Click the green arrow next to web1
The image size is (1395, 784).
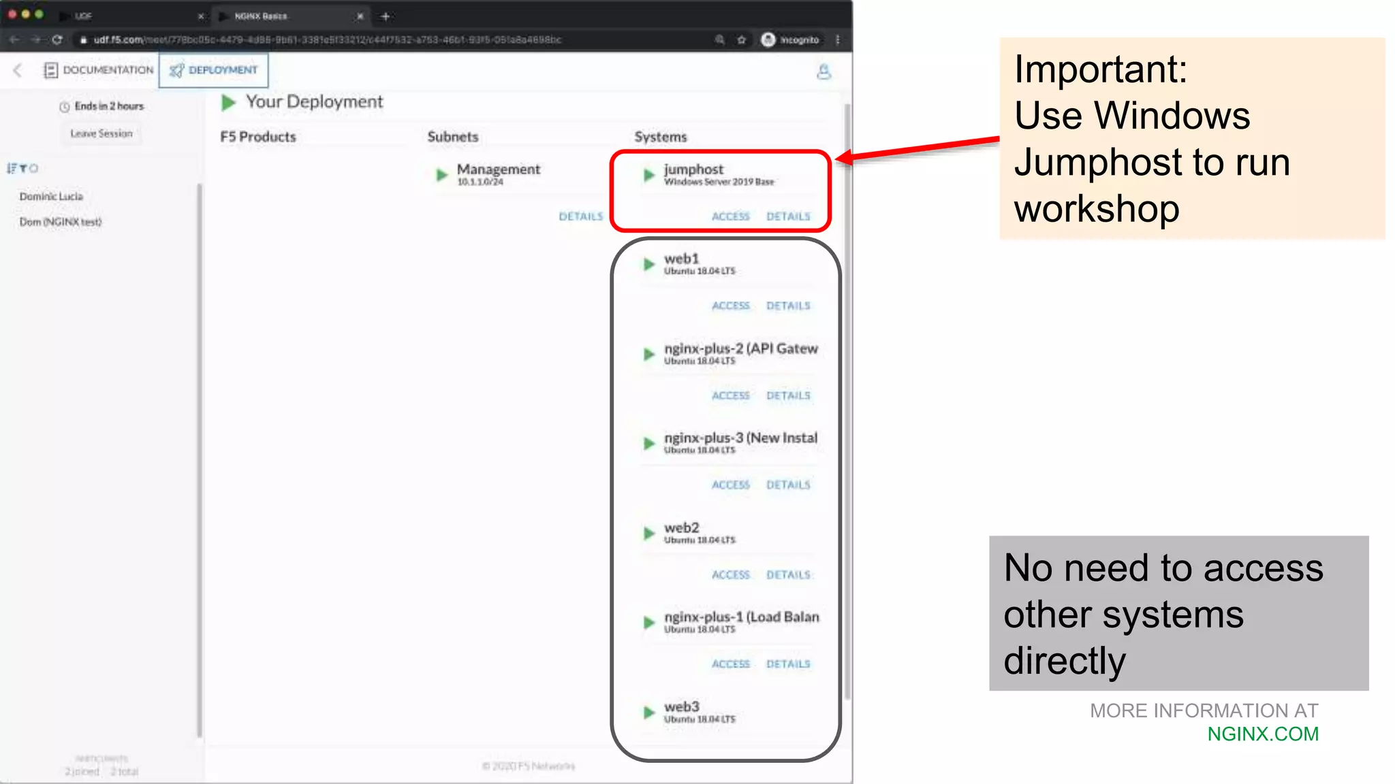(x=649, y=264)
